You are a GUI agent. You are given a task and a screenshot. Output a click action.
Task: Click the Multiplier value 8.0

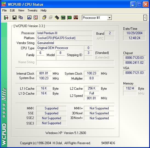coord(92,78)
